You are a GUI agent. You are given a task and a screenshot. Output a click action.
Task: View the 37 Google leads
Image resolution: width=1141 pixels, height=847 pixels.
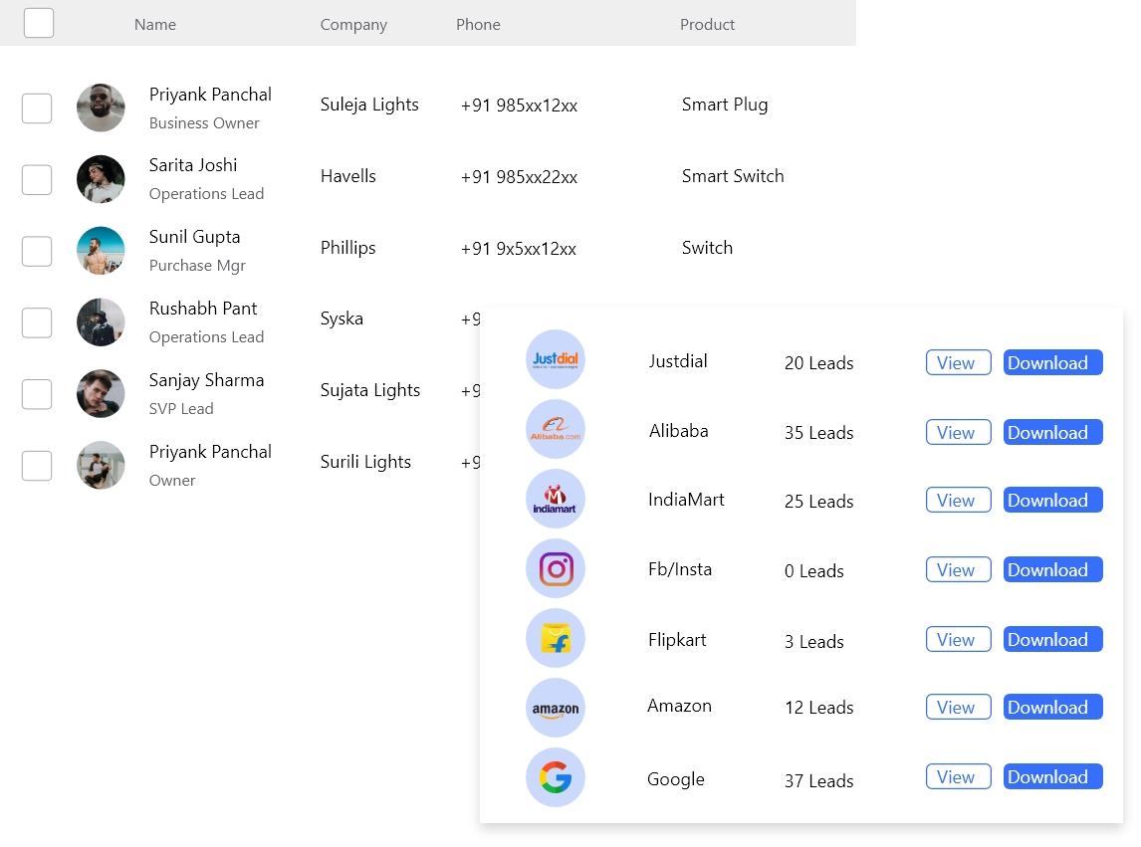click(959, 776)
